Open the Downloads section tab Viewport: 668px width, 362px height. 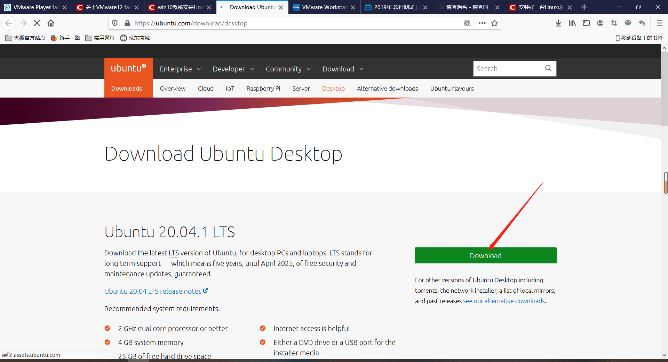coord(127,88)
